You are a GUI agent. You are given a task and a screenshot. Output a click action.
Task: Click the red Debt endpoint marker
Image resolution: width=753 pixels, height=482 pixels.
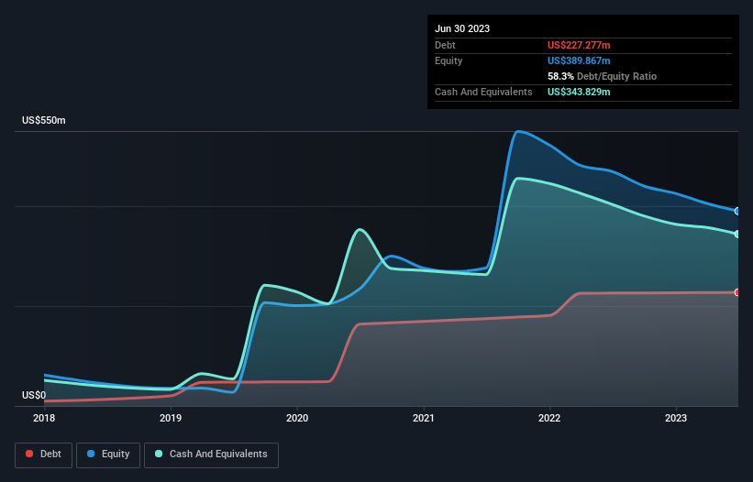(x=737, y=292)
